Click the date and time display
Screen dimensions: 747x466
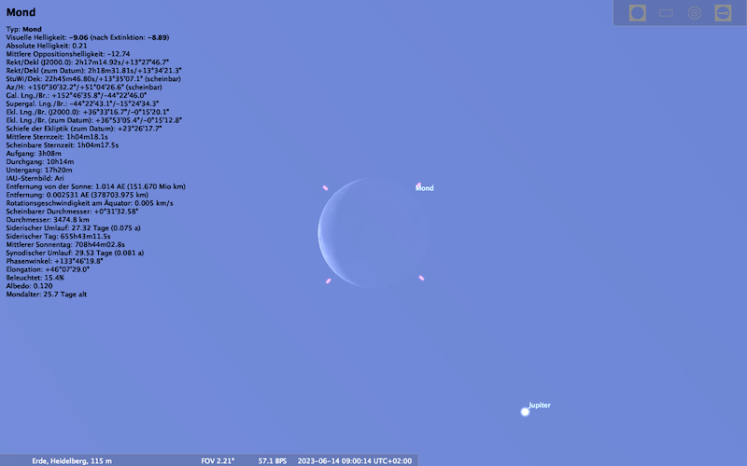coord(354,460)
